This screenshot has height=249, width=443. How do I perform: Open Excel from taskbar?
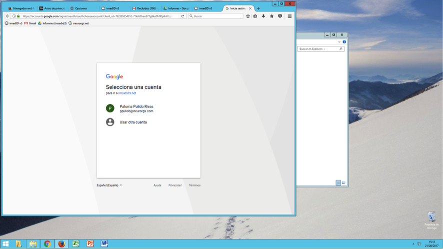(75, 244)
